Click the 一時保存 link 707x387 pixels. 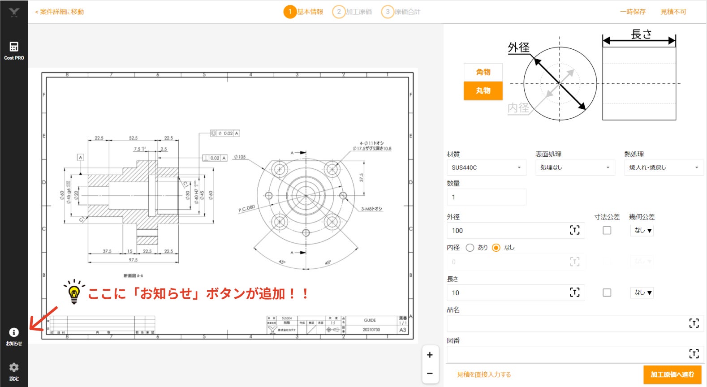633,12
